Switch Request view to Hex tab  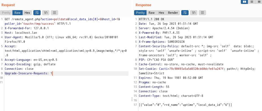[x=27, y=13]
